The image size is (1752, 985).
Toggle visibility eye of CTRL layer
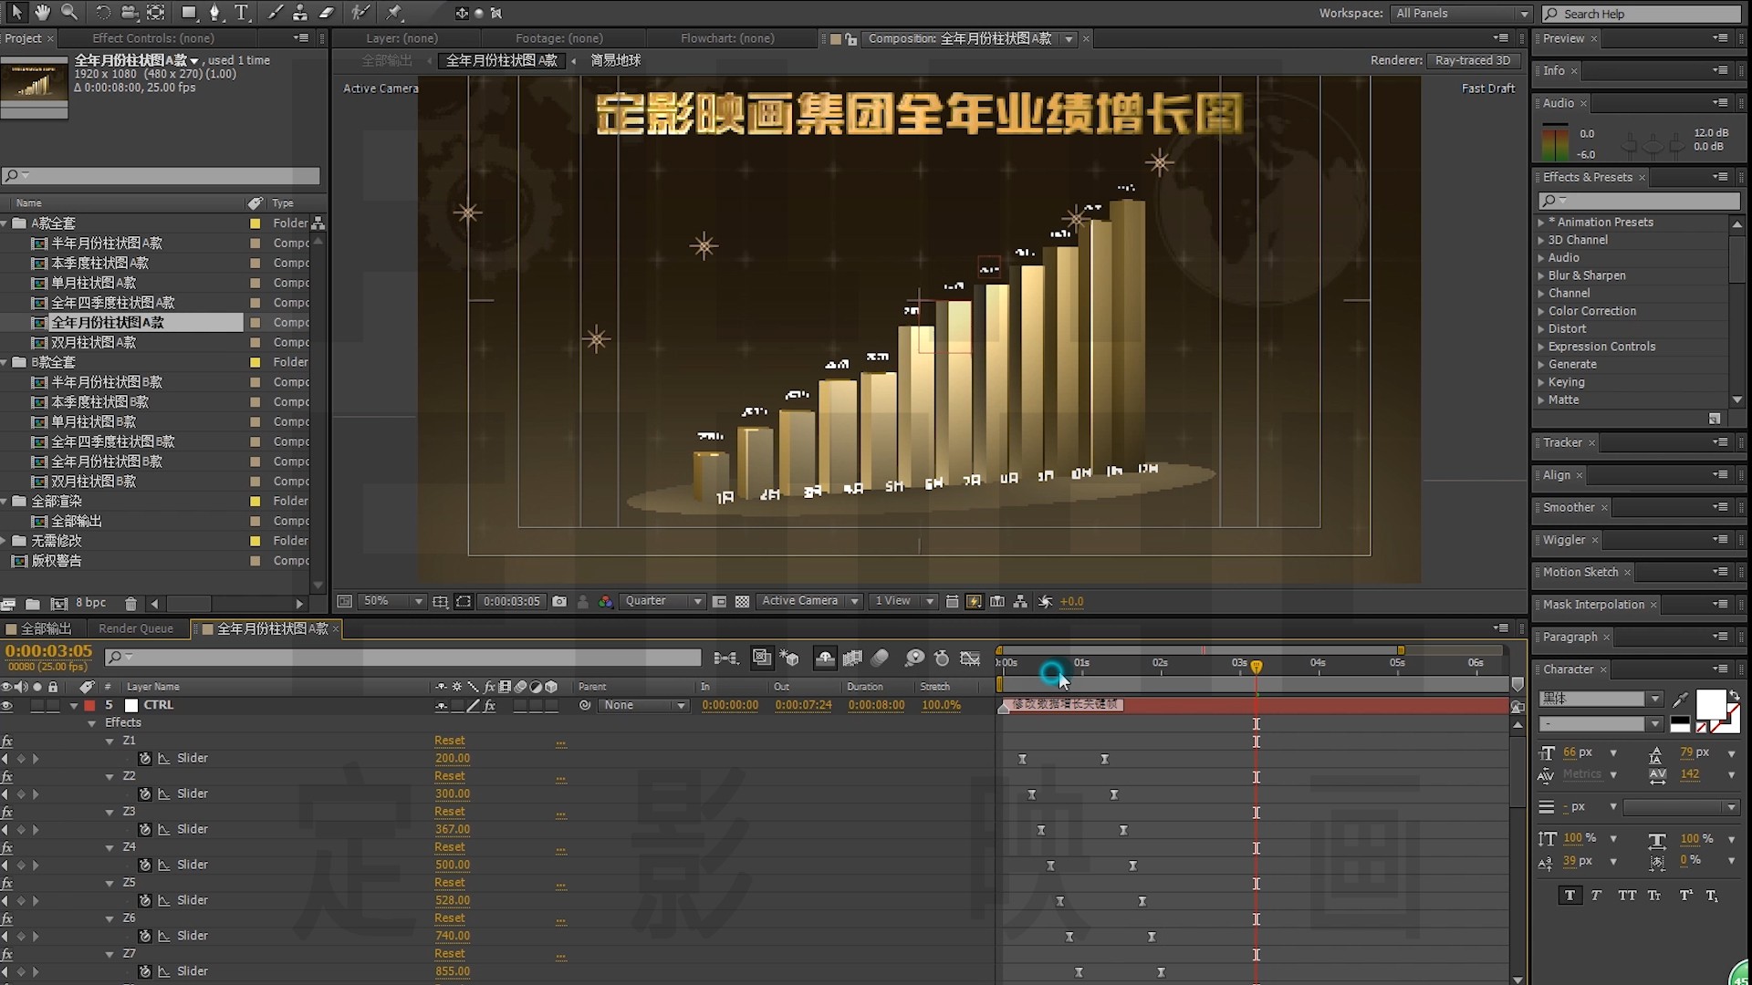click(7, 705)
